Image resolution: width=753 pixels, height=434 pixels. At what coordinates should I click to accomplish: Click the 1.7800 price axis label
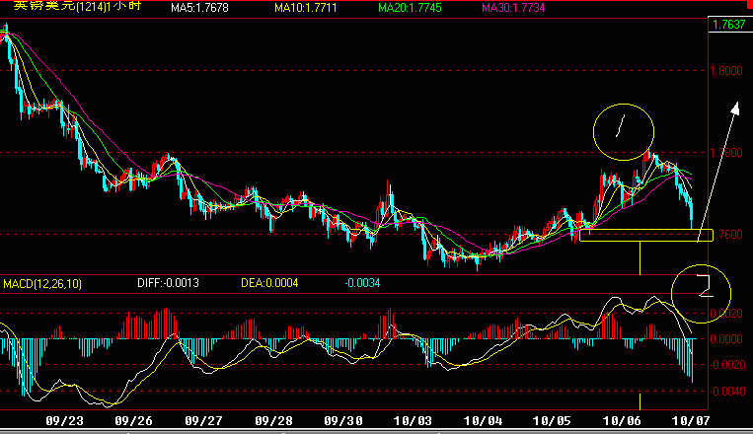[x=726, y=153]
